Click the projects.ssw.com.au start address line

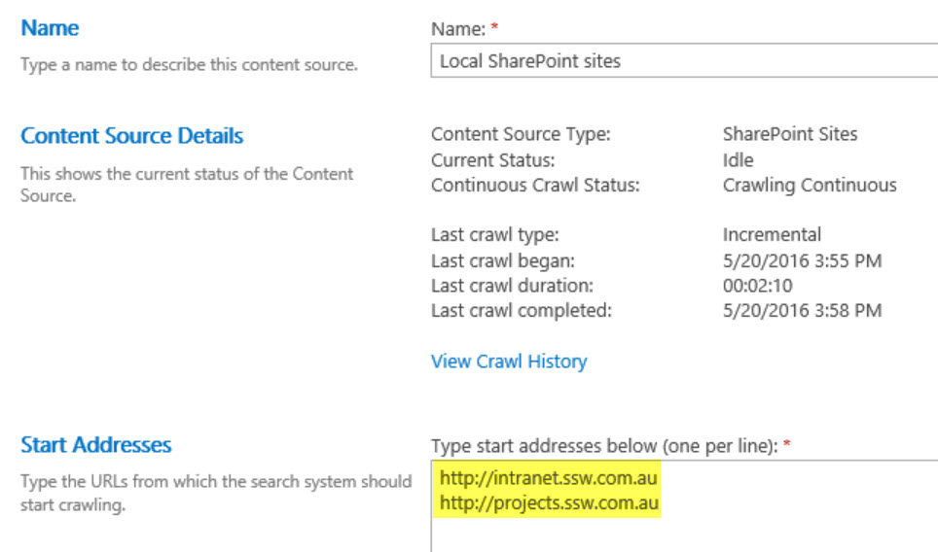coord(550,503)
